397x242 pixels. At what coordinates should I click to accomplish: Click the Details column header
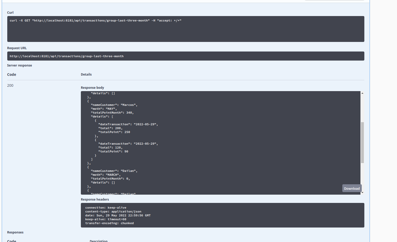[86, 74]
